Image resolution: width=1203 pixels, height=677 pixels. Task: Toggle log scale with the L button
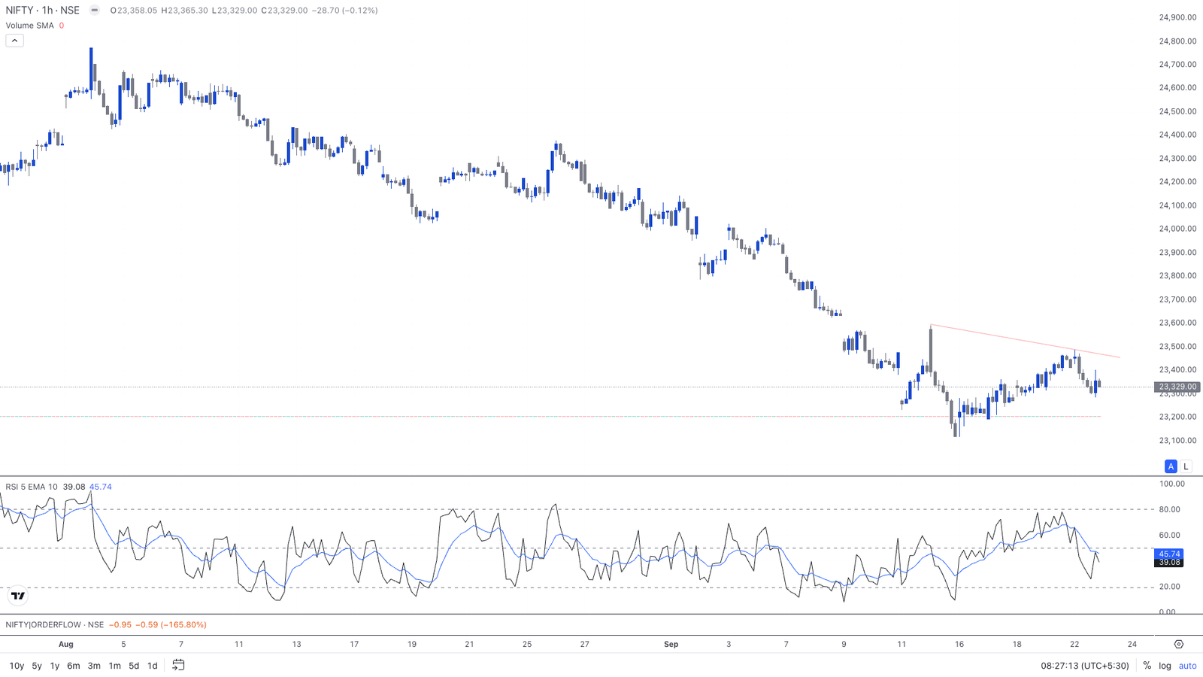pyautogui.click(x=1186, y=466)
